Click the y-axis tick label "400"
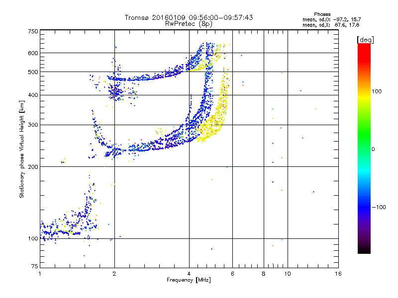The width and height of the screenshot is (398, 298). click(33, 95)
